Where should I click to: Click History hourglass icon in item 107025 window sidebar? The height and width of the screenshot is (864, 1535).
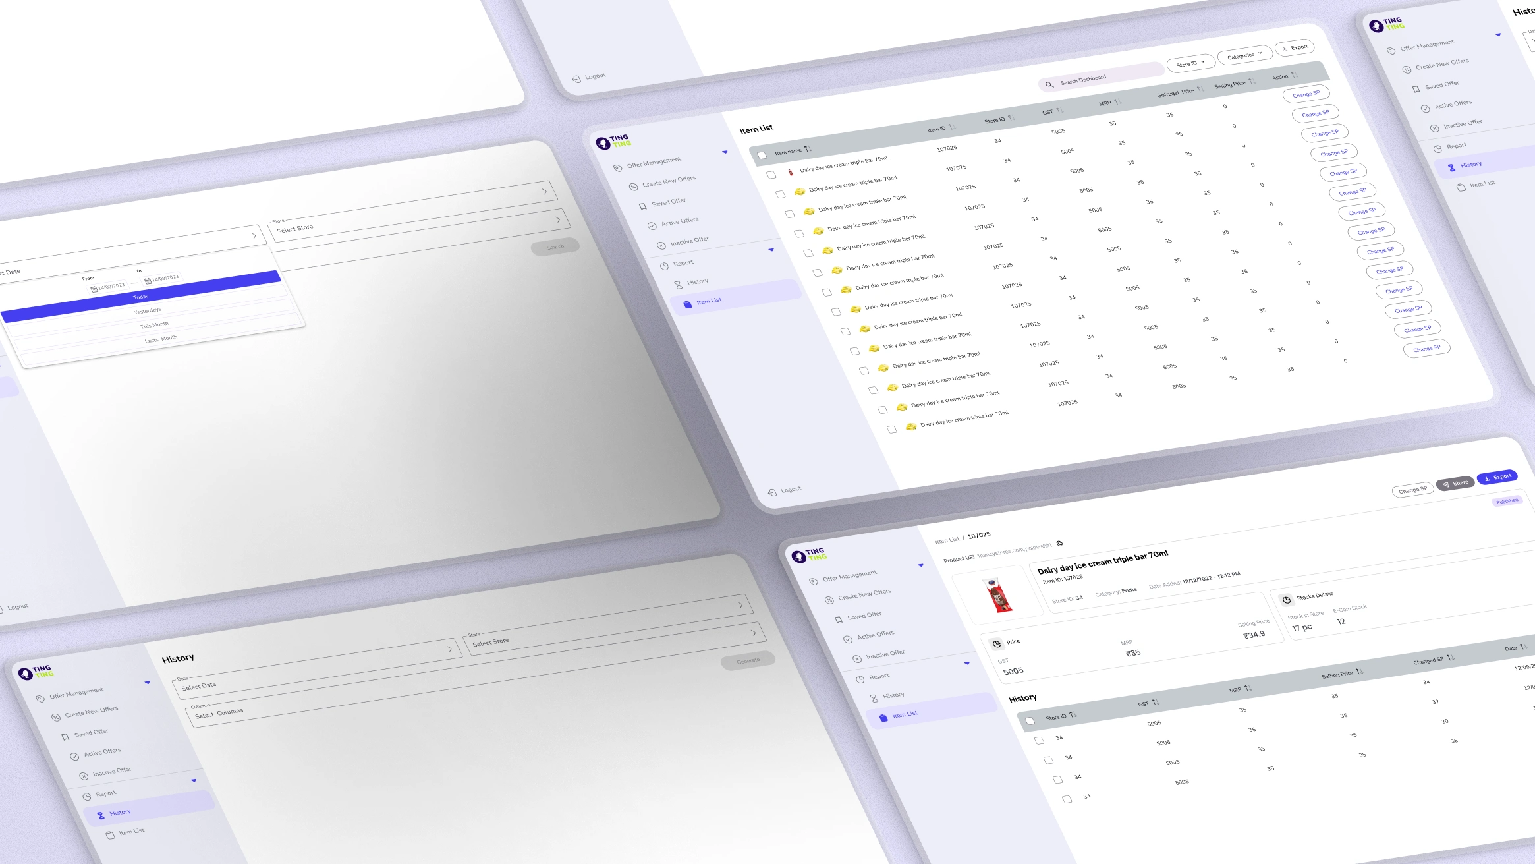[x=874, y=698]
